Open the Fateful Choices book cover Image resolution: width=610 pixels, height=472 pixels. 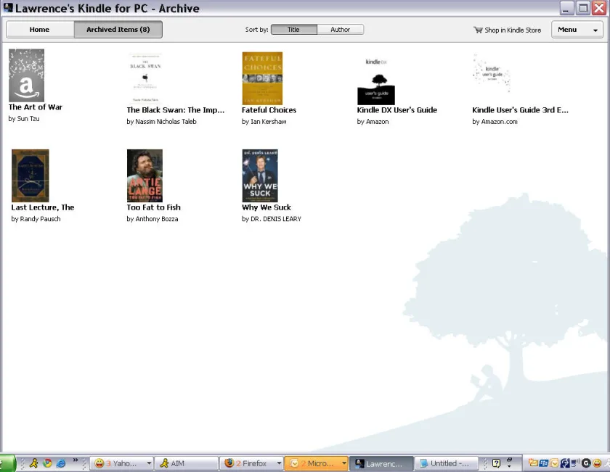click(262, 78)
